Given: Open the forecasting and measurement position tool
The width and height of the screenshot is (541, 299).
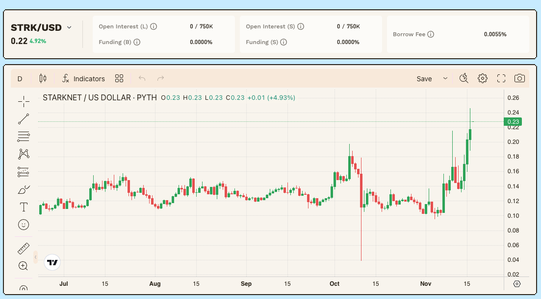Looking at the screenshot, I should pos(24,172).
